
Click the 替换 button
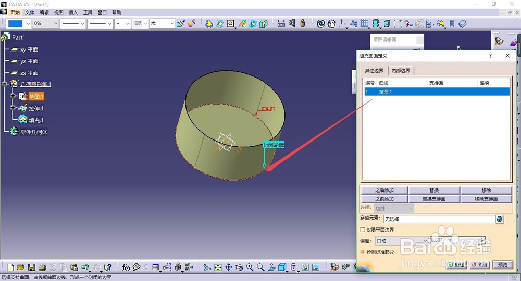tap(434, 190)
